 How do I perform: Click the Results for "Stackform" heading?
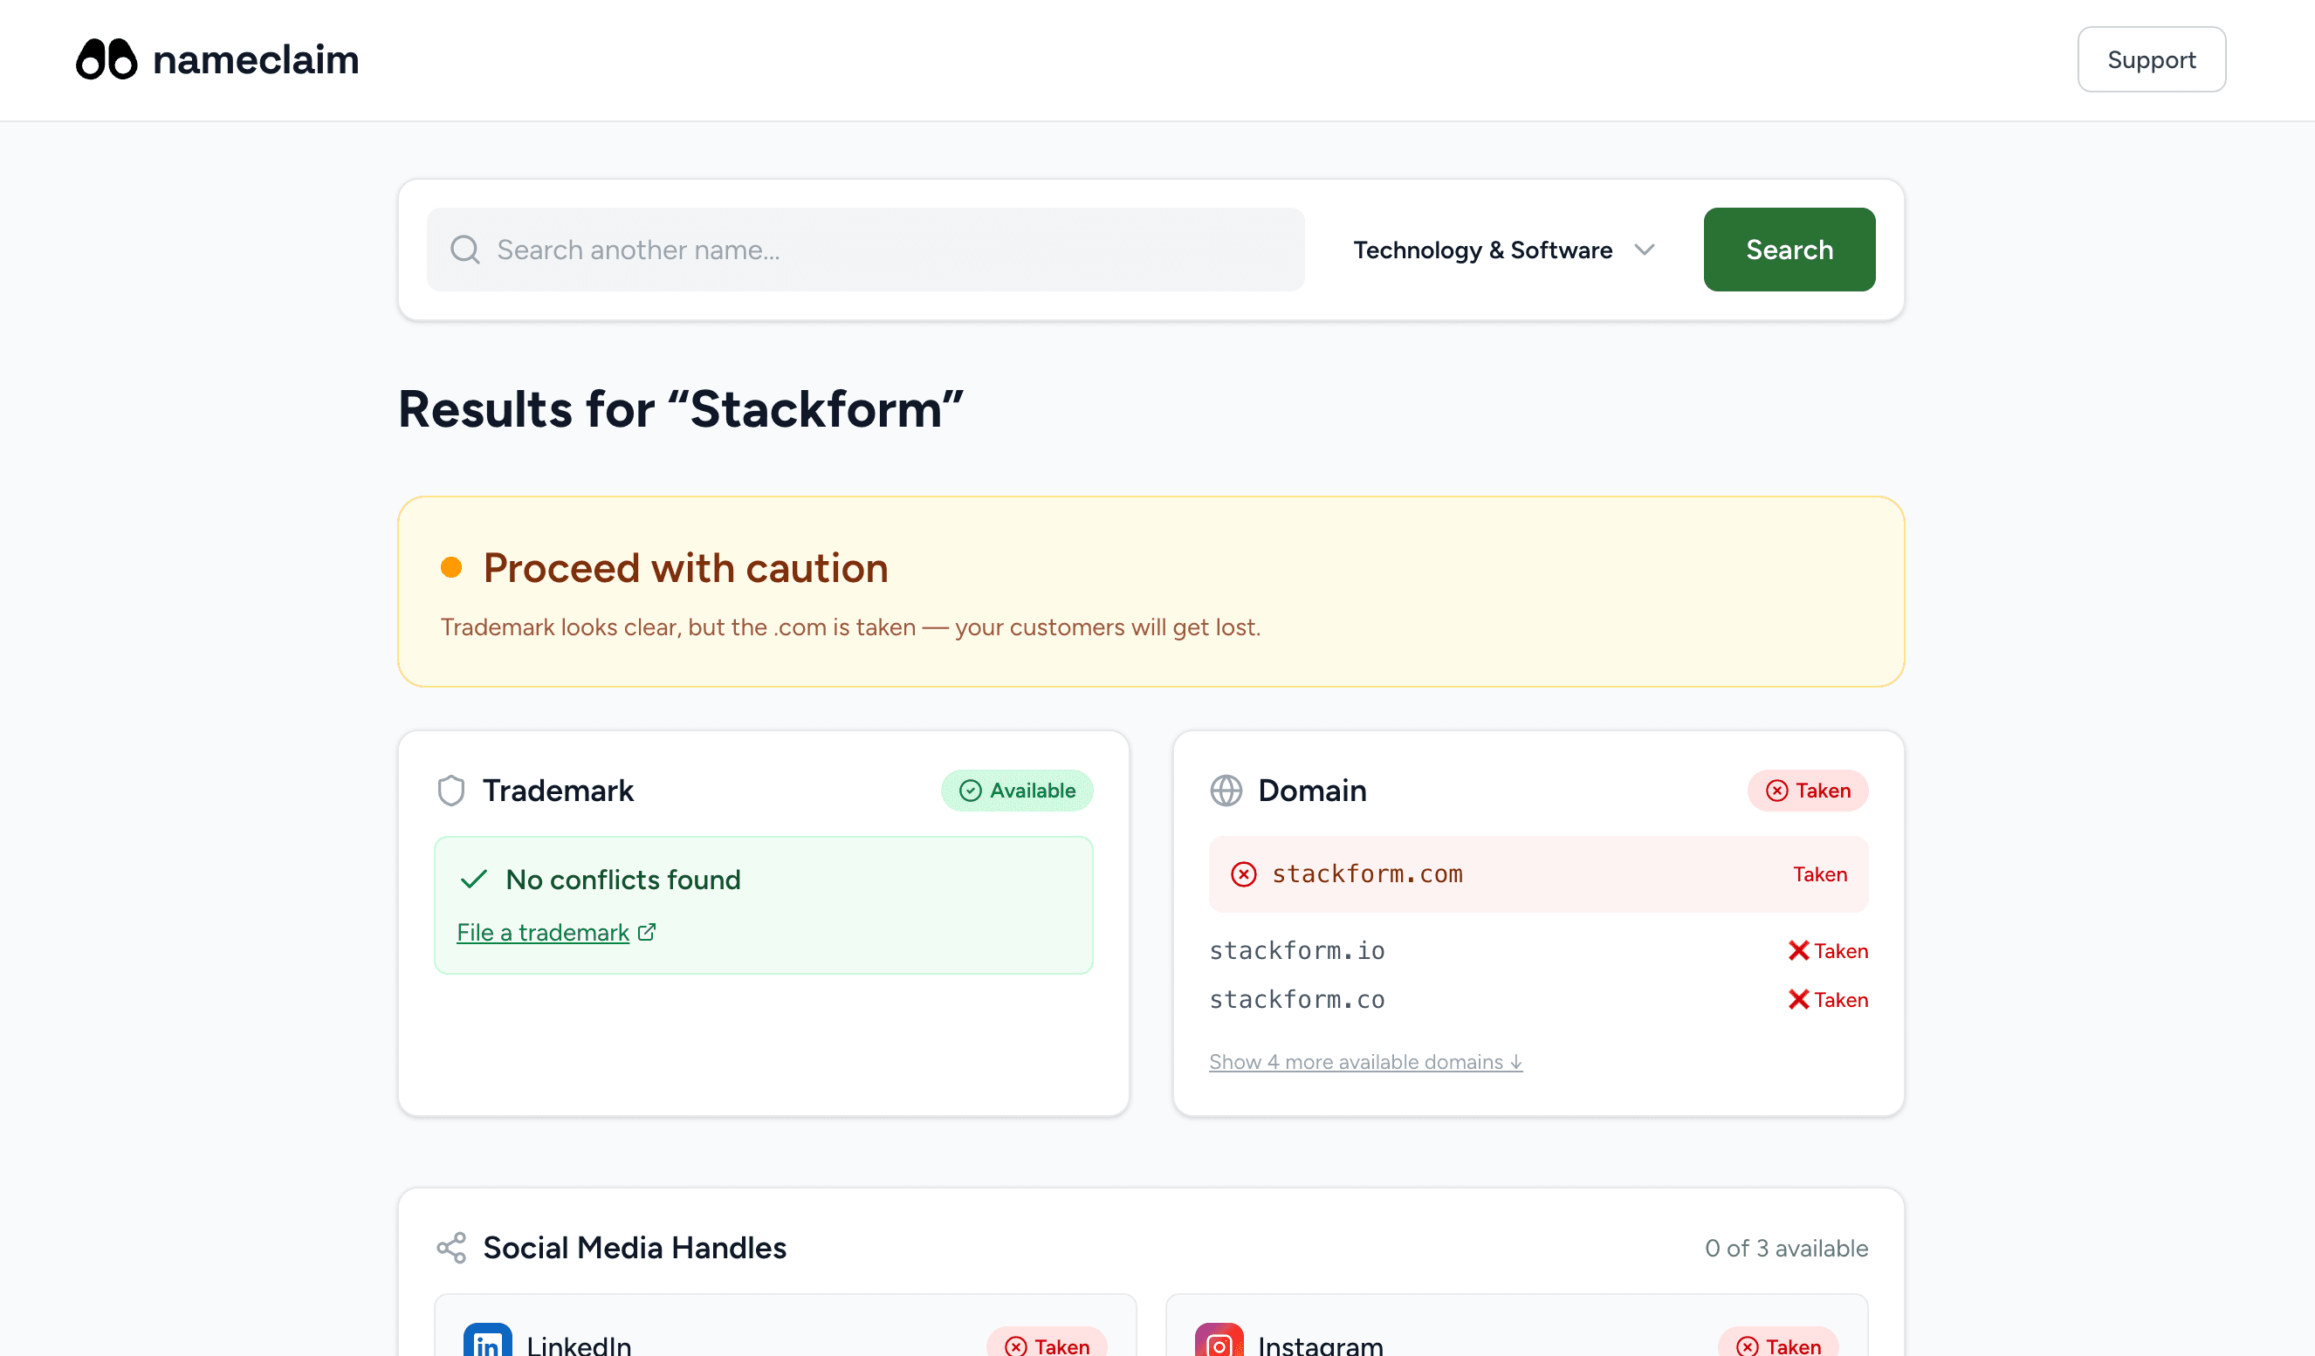pos(681,409)
